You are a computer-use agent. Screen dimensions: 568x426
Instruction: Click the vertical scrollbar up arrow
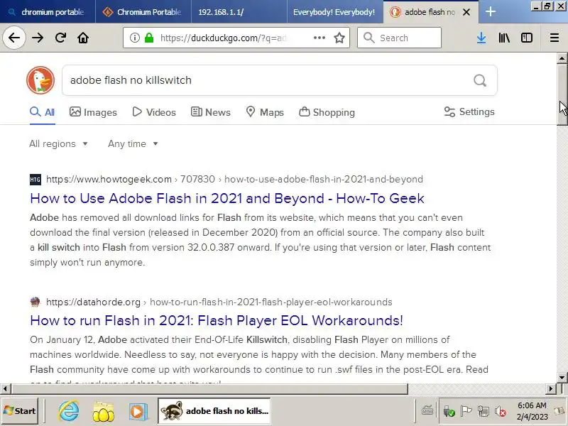click(x=562, y=58)
